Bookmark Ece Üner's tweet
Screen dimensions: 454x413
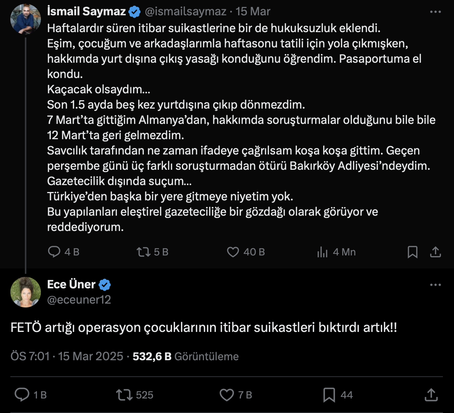point(329,395)
